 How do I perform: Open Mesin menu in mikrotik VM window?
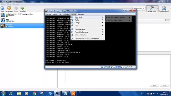point(55,14)
